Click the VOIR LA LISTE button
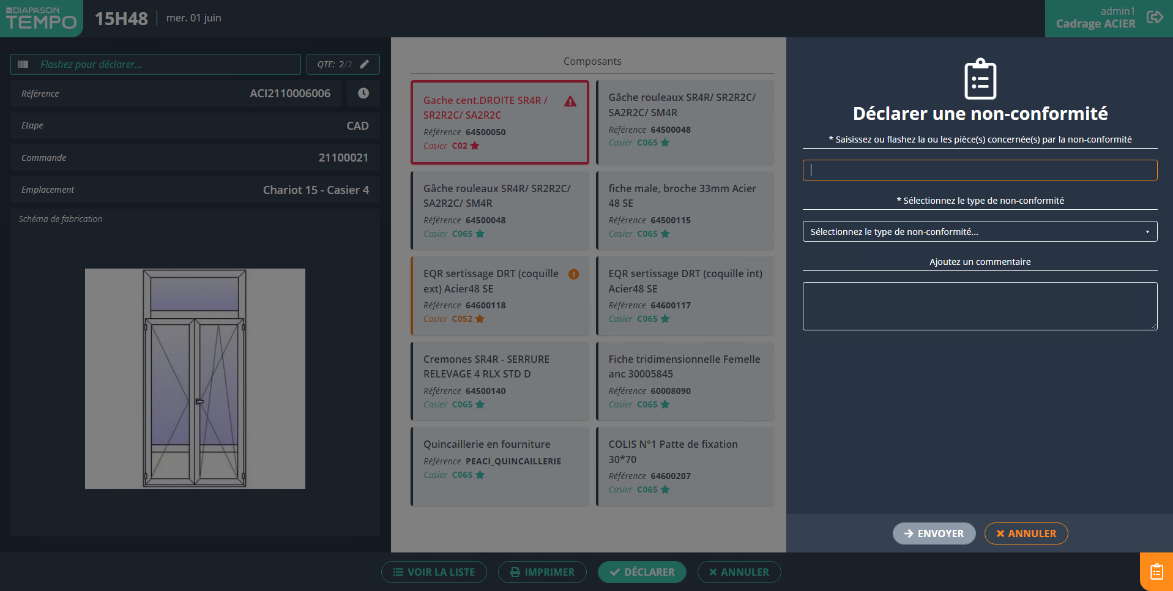 pyautogui.click(x=434, y=572)
